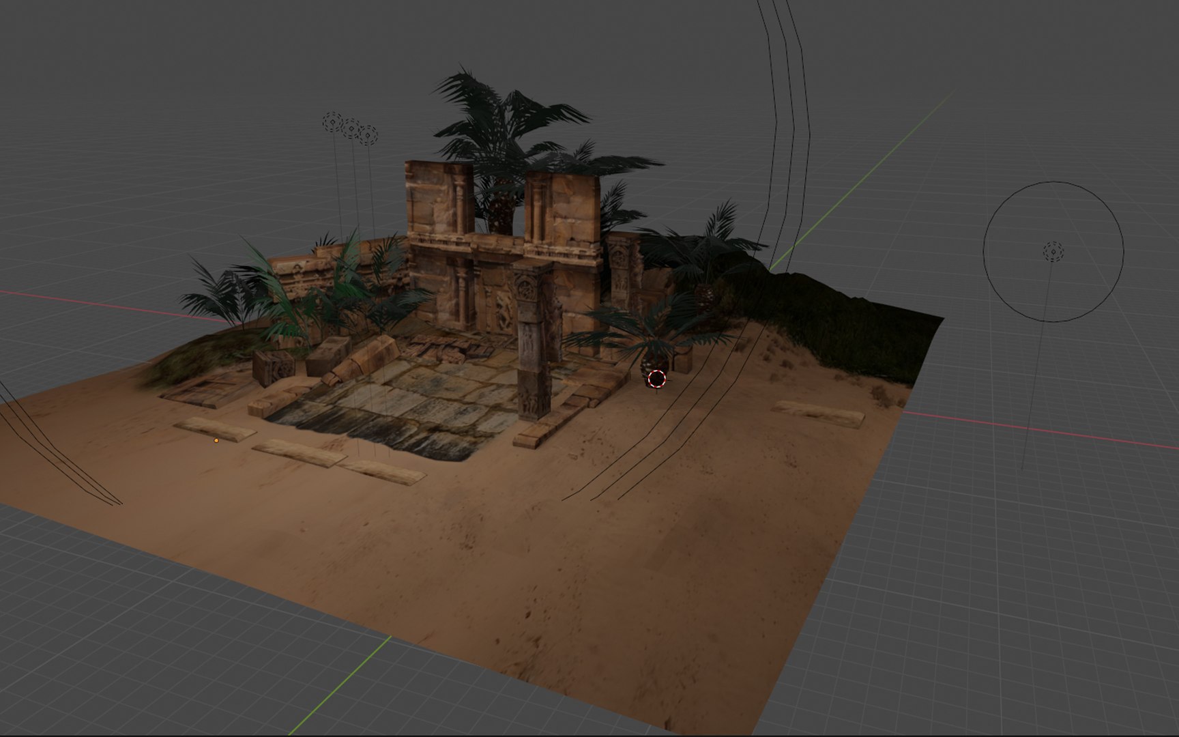The width and height of the screenshot is (1179, 737).
Task: Click the small orange object origin dot
Action: pos(216,441)
